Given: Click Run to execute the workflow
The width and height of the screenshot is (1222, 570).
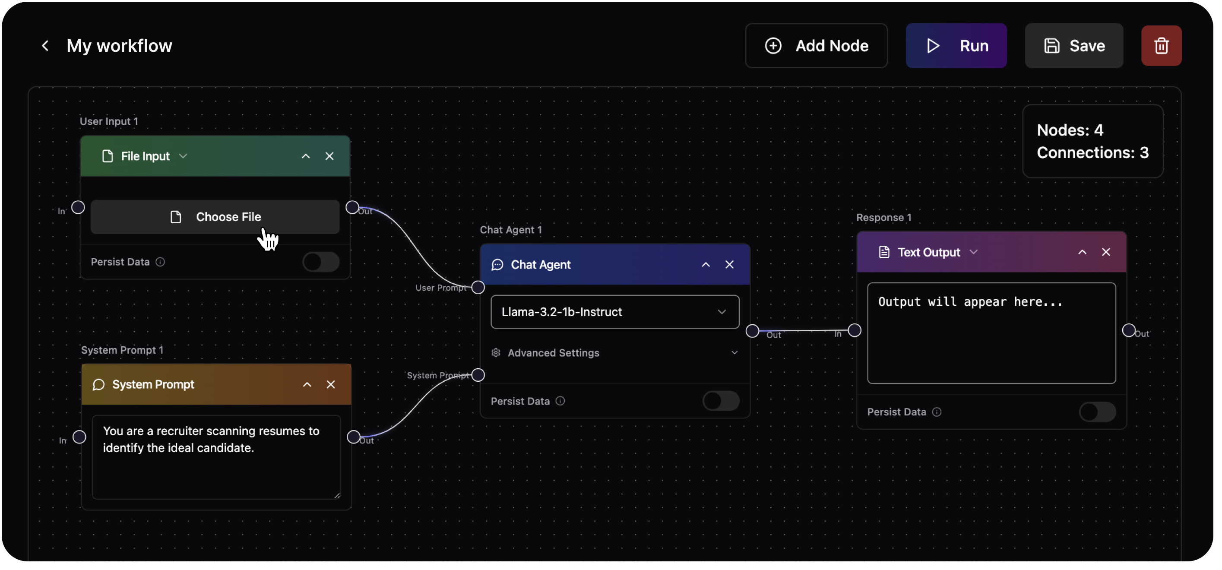Looking at the screenshot, I should 956,45.
